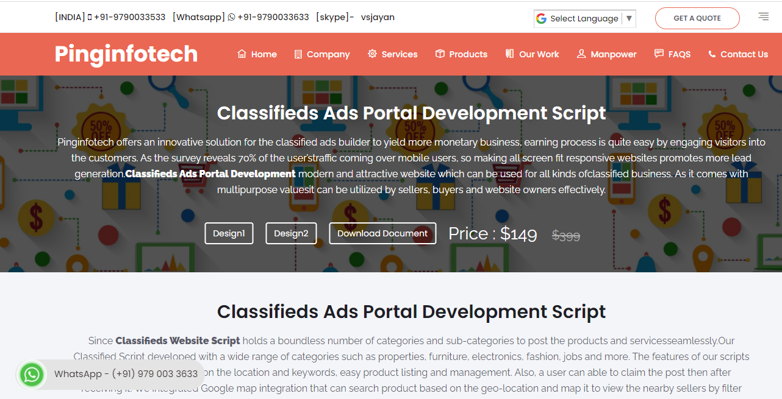This screenshot has width=782, height=399.
Task: Open the hamburger menu at top right
Action: (x=763, y=16)
